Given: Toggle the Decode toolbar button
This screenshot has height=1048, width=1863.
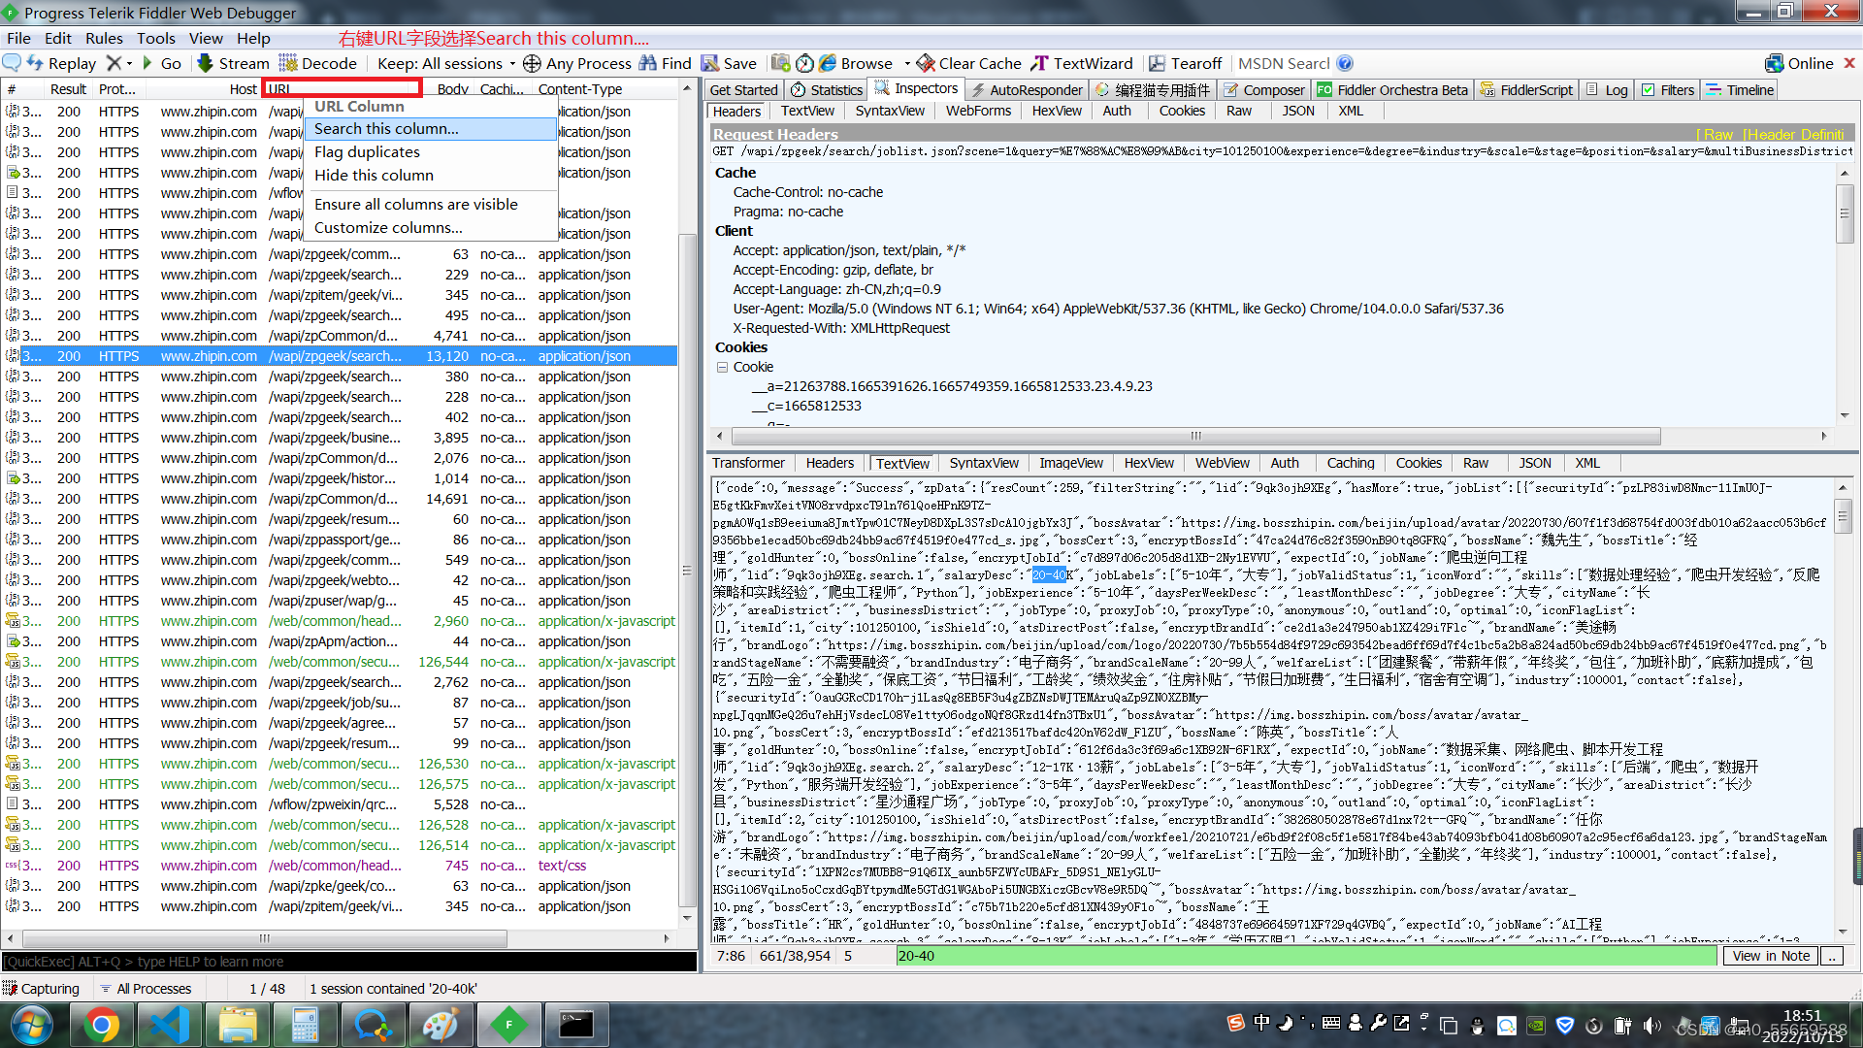Looking at the screenshot, I should [318, 63].
